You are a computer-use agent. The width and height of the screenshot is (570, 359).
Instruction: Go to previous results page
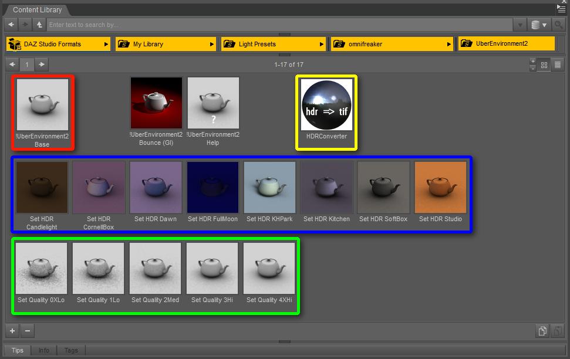pos(12,65)
